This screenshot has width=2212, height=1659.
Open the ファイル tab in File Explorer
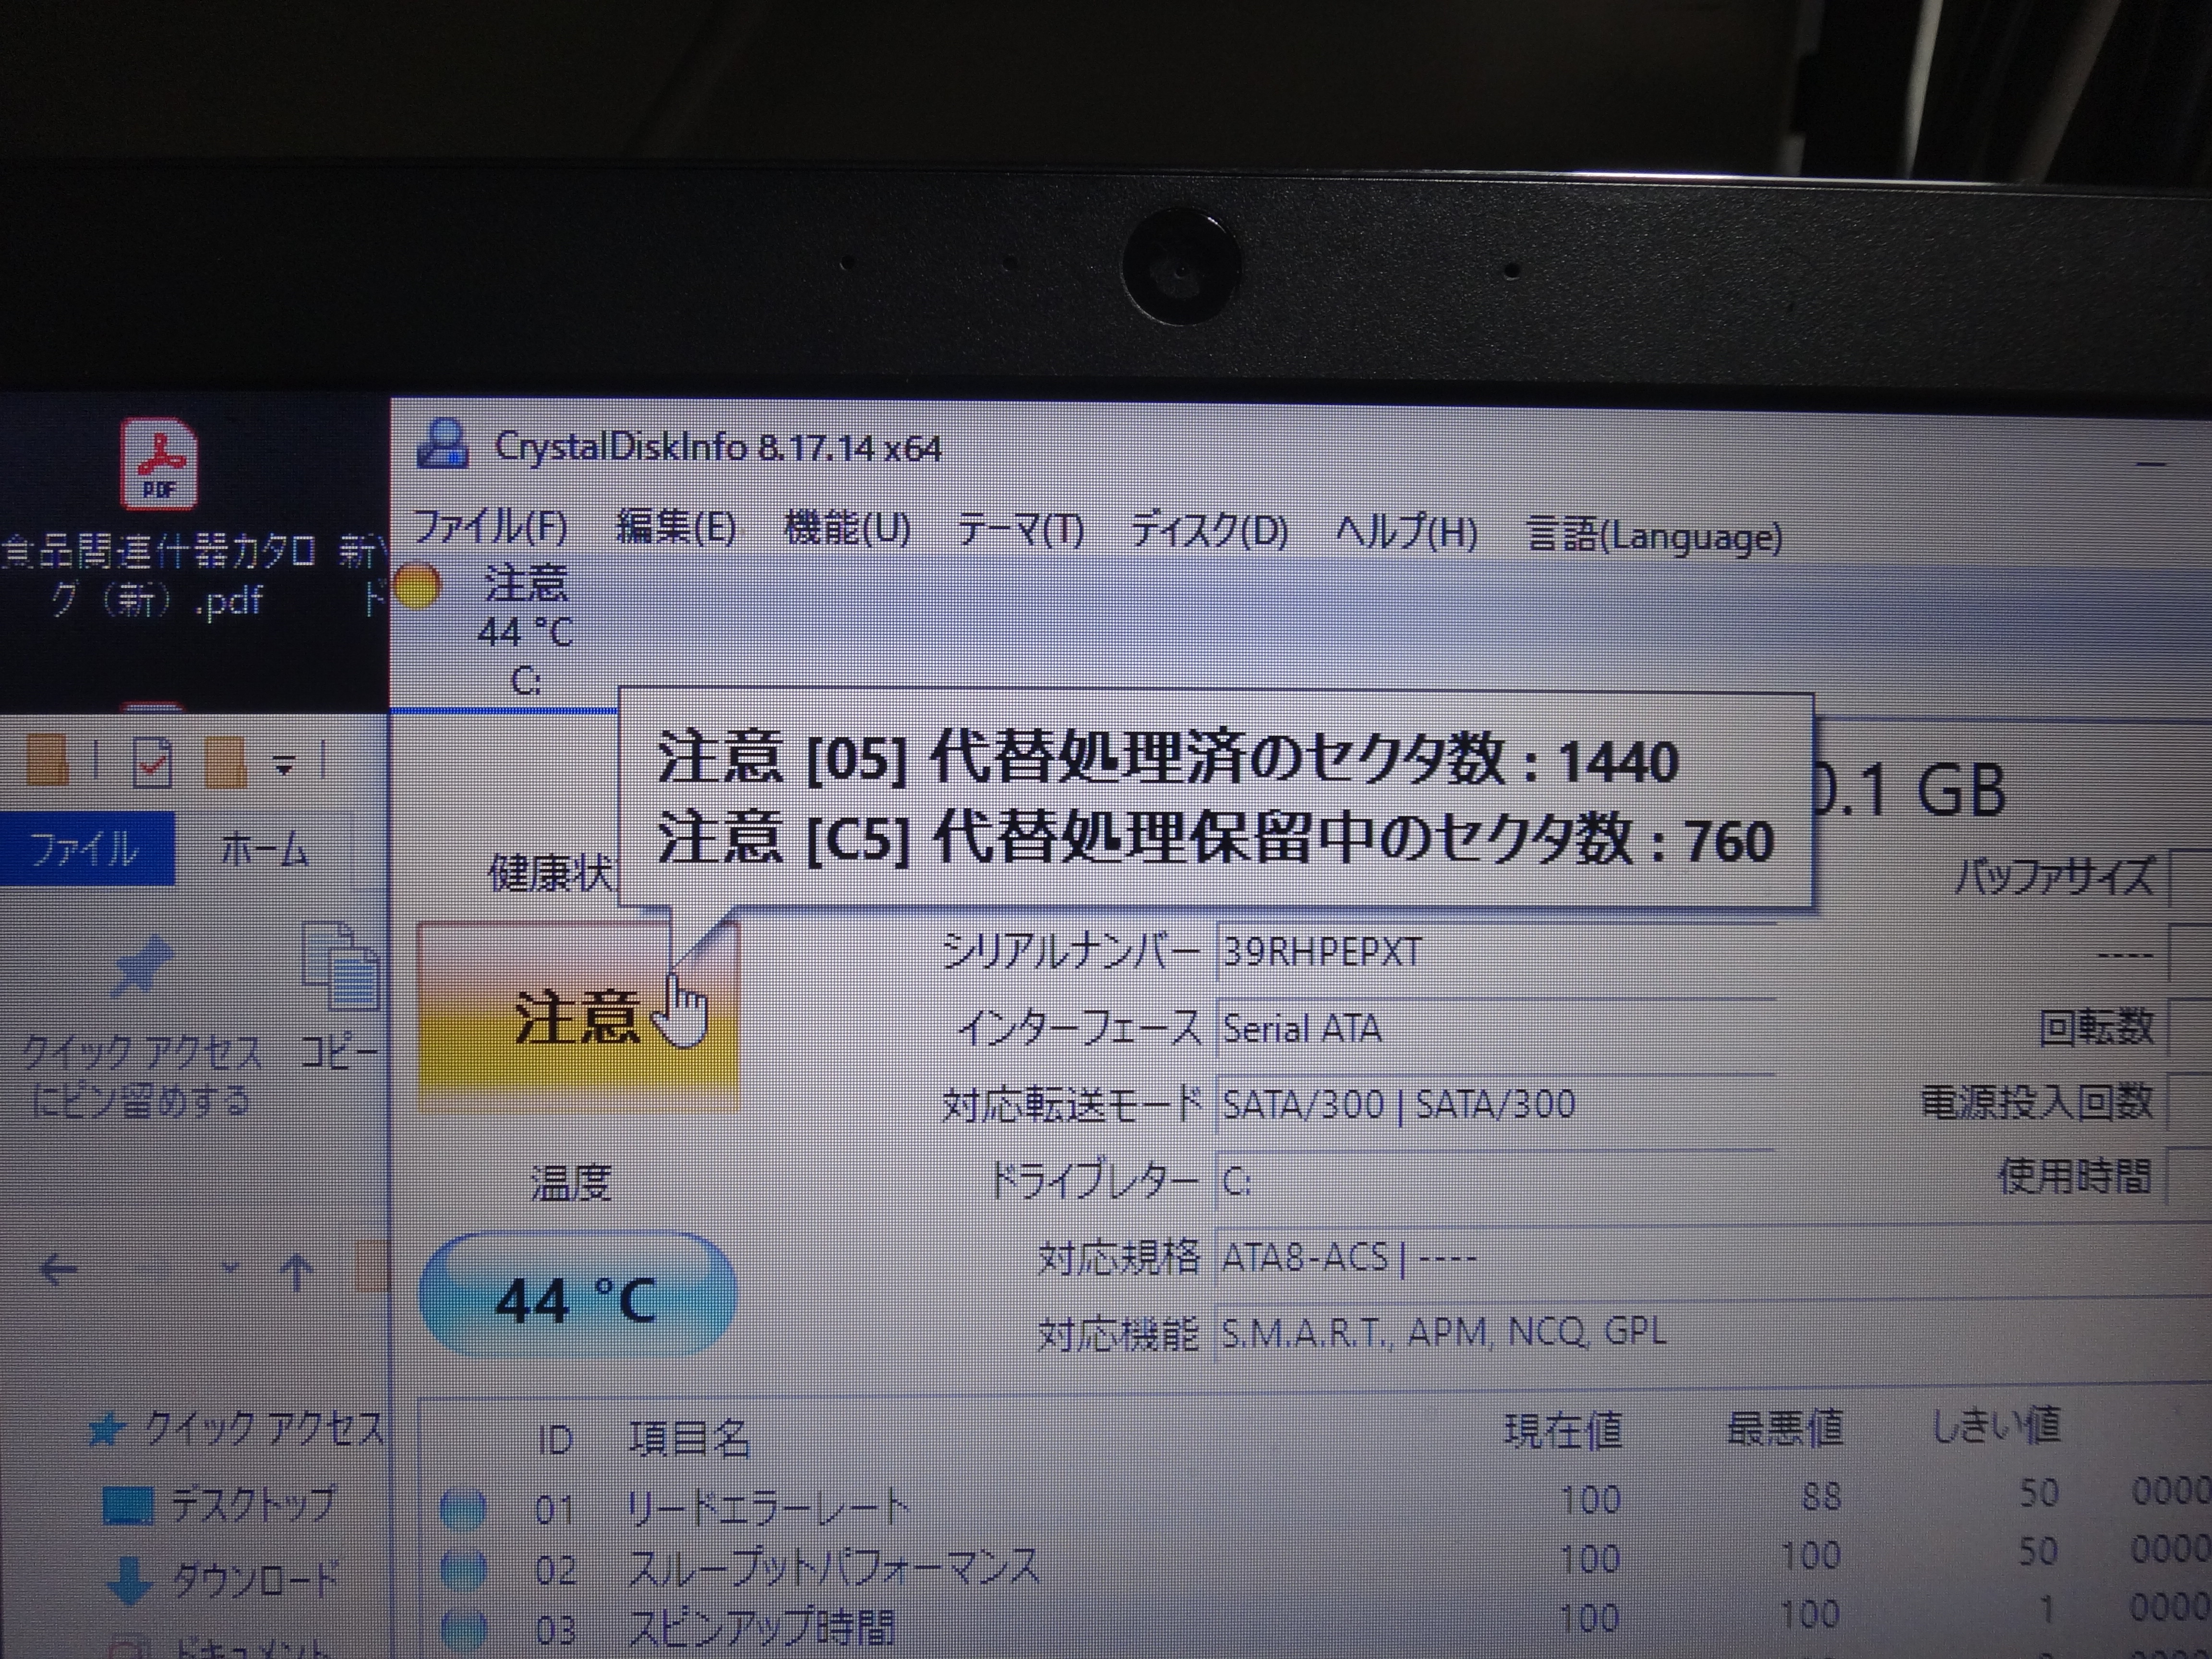(86, 849)
